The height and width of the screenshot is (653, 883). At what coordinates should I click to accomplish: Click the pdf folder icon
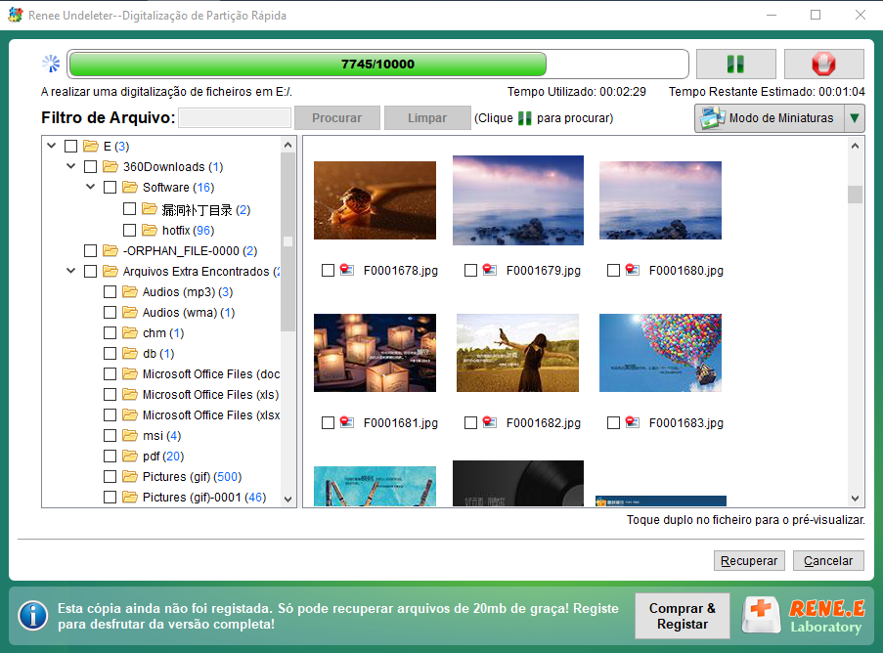130,456
